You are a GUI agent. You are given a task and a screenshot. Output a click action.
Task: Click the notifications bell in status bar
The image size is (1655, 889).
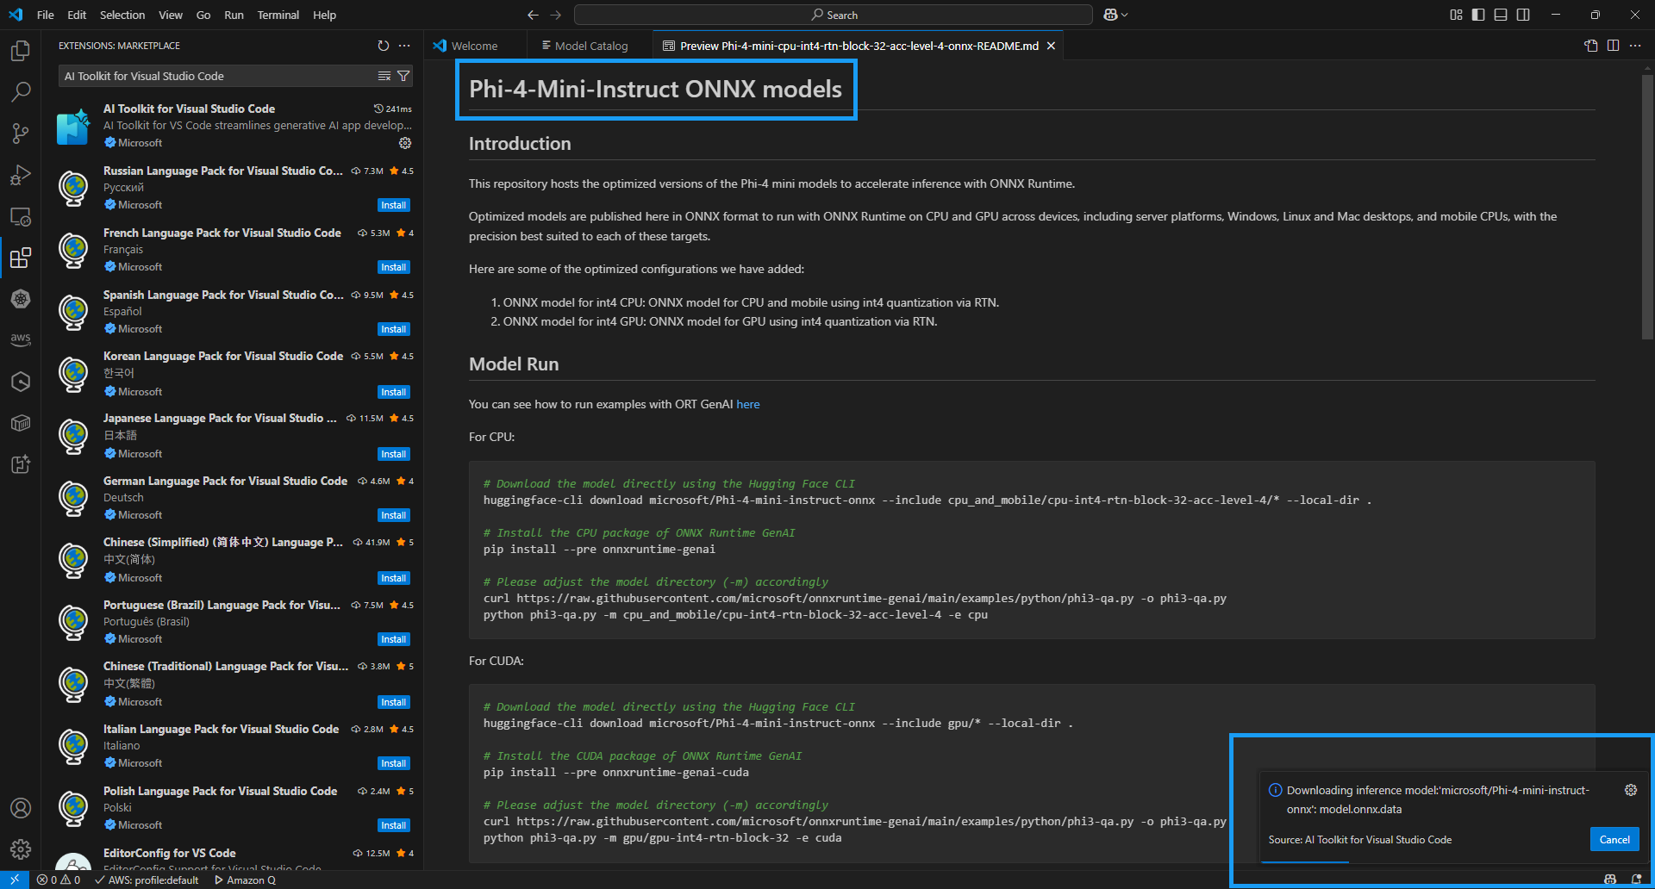(1636, 880)
